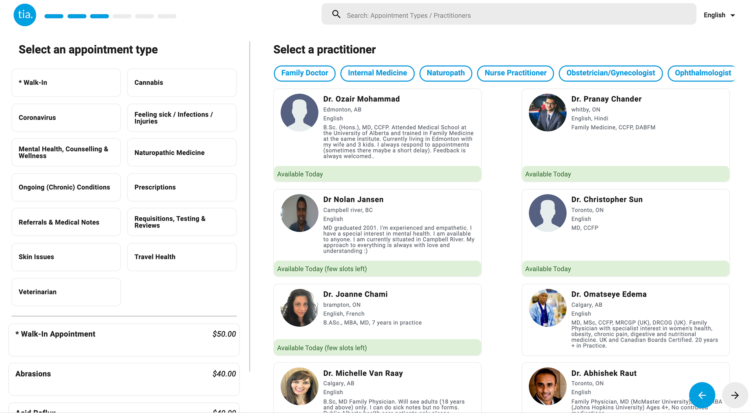Choose the Abrasions $40.00 appointment

(x=124, y=379)
